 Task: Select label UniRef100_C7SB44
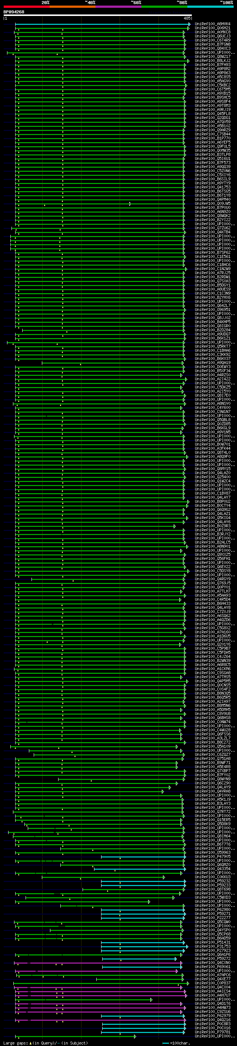click(213, 134)
